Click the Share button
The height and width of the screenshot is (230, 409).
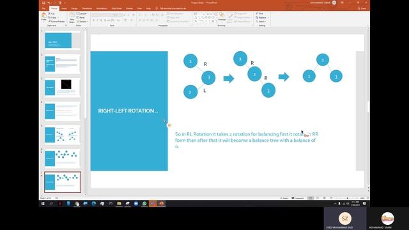[362, 8]
